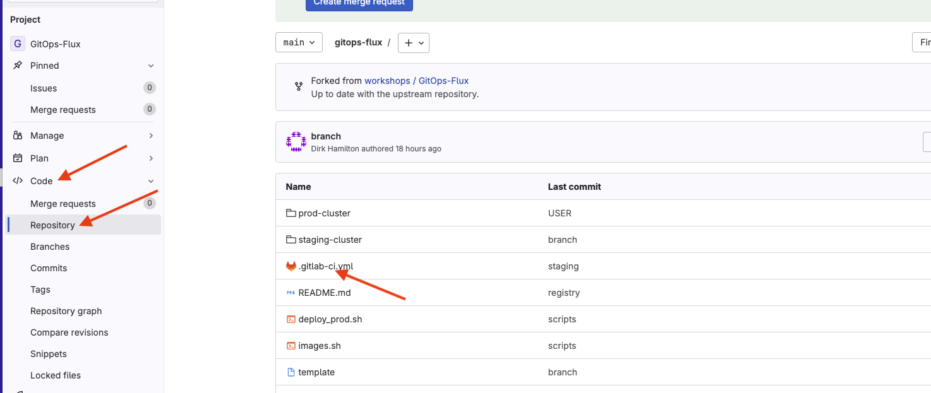Open the template file
This screenshot has height=393, width=931.
coord(316,372)
